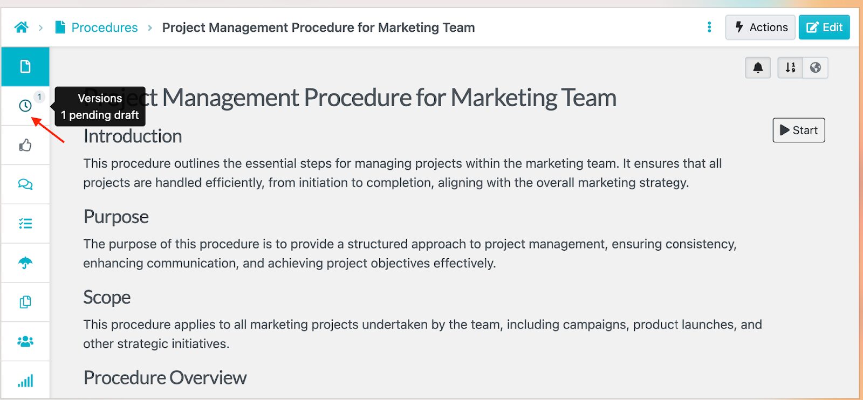Select the umbrella protection icon in sidebar
The width and height of the screenshot is (863, 400).
[x=25, y=263]
